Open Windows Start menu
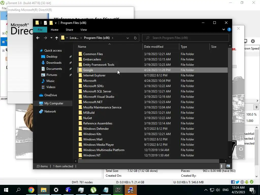Image resolution: width=260 pixels, height=195 pixels. [6, 190]
